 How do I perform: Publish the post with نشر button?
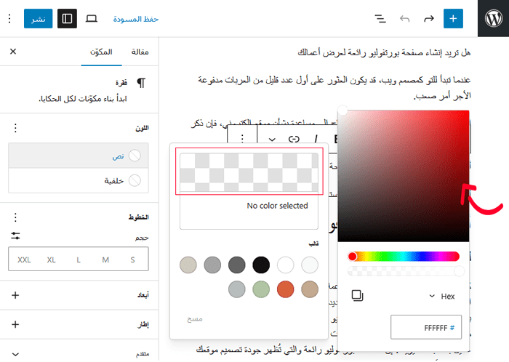[x=38, y=18]
